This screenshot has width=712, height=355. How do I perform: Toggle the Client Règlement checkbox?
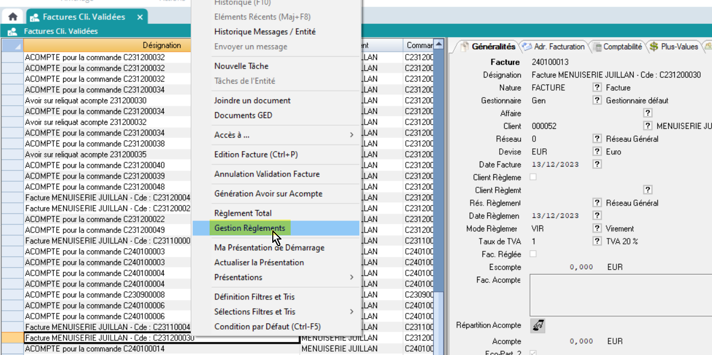pyautogui.click(x=533, y=177)
